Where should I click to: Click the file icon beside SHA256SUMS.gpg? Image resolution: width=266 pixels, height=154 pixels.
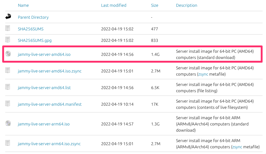(8, 40)
